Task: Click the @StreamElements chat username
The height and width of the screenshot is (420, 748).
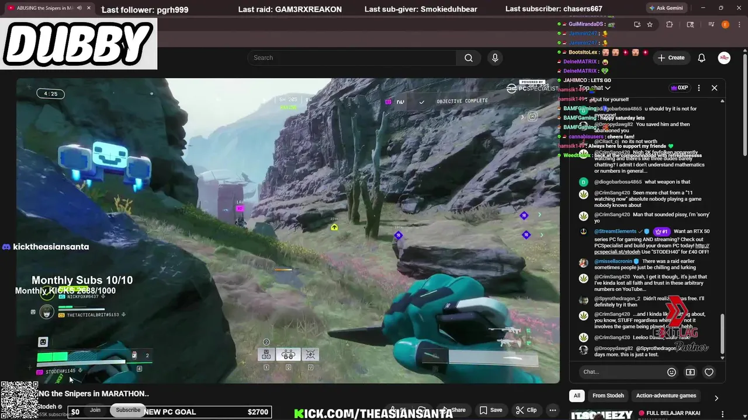Action: point(615,232)
